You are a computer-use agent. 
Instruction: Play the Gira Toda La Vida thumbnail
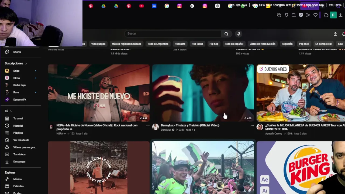(99, 167)
